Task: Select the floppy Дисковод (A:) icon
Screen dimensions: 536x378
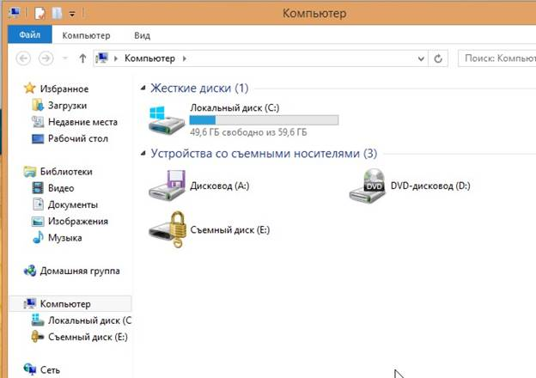Action: coord(167,186)
